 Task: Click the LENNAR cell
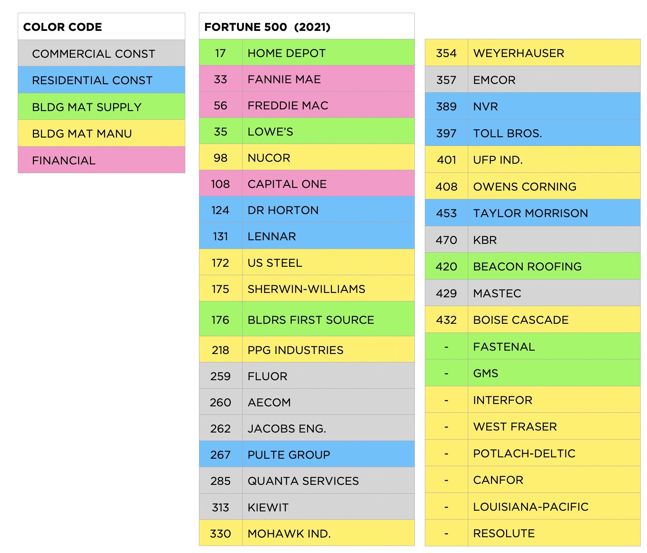pos(328,236)
